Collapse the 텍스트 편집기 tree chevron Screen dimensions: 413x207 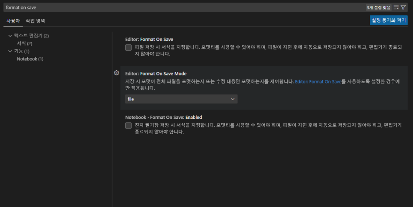pos(10,36)
